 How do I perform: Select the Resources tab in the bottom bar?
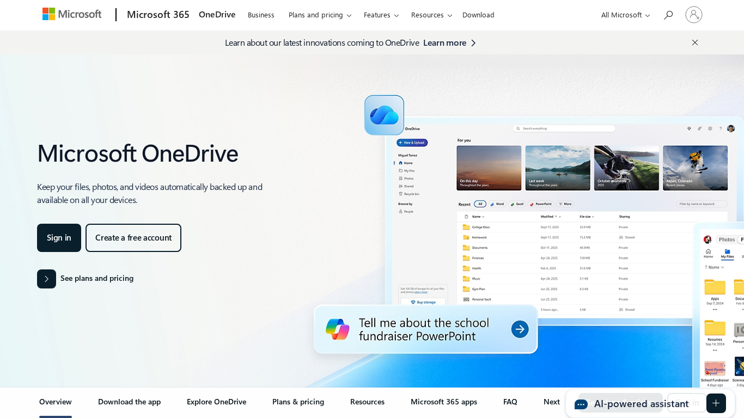368,402
